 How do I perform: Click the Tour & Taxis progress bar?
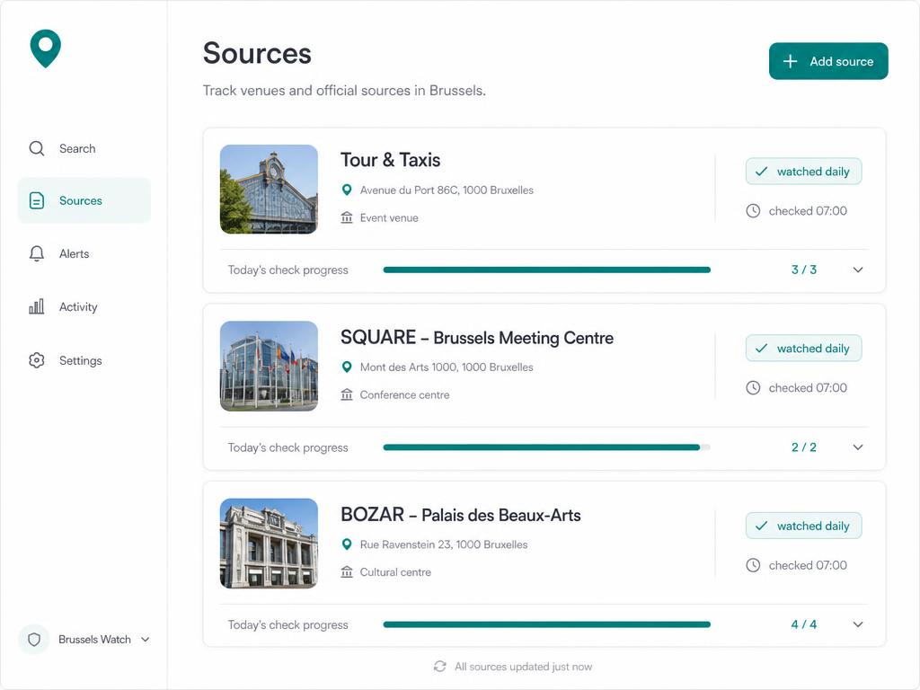pyautogui.click(x=547, y=270)
